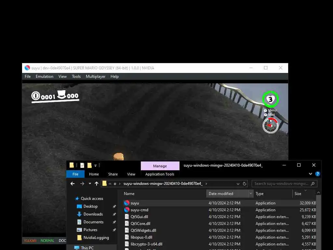Screen dimensions: 333x250
Task: Go forward in File Explorer
Action: 82,184
